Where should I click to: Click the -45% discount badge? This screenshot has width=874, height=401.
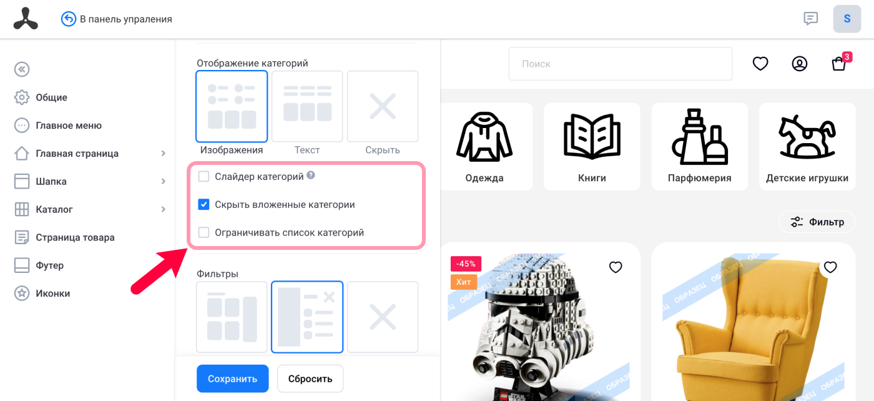tap(466, 264)
